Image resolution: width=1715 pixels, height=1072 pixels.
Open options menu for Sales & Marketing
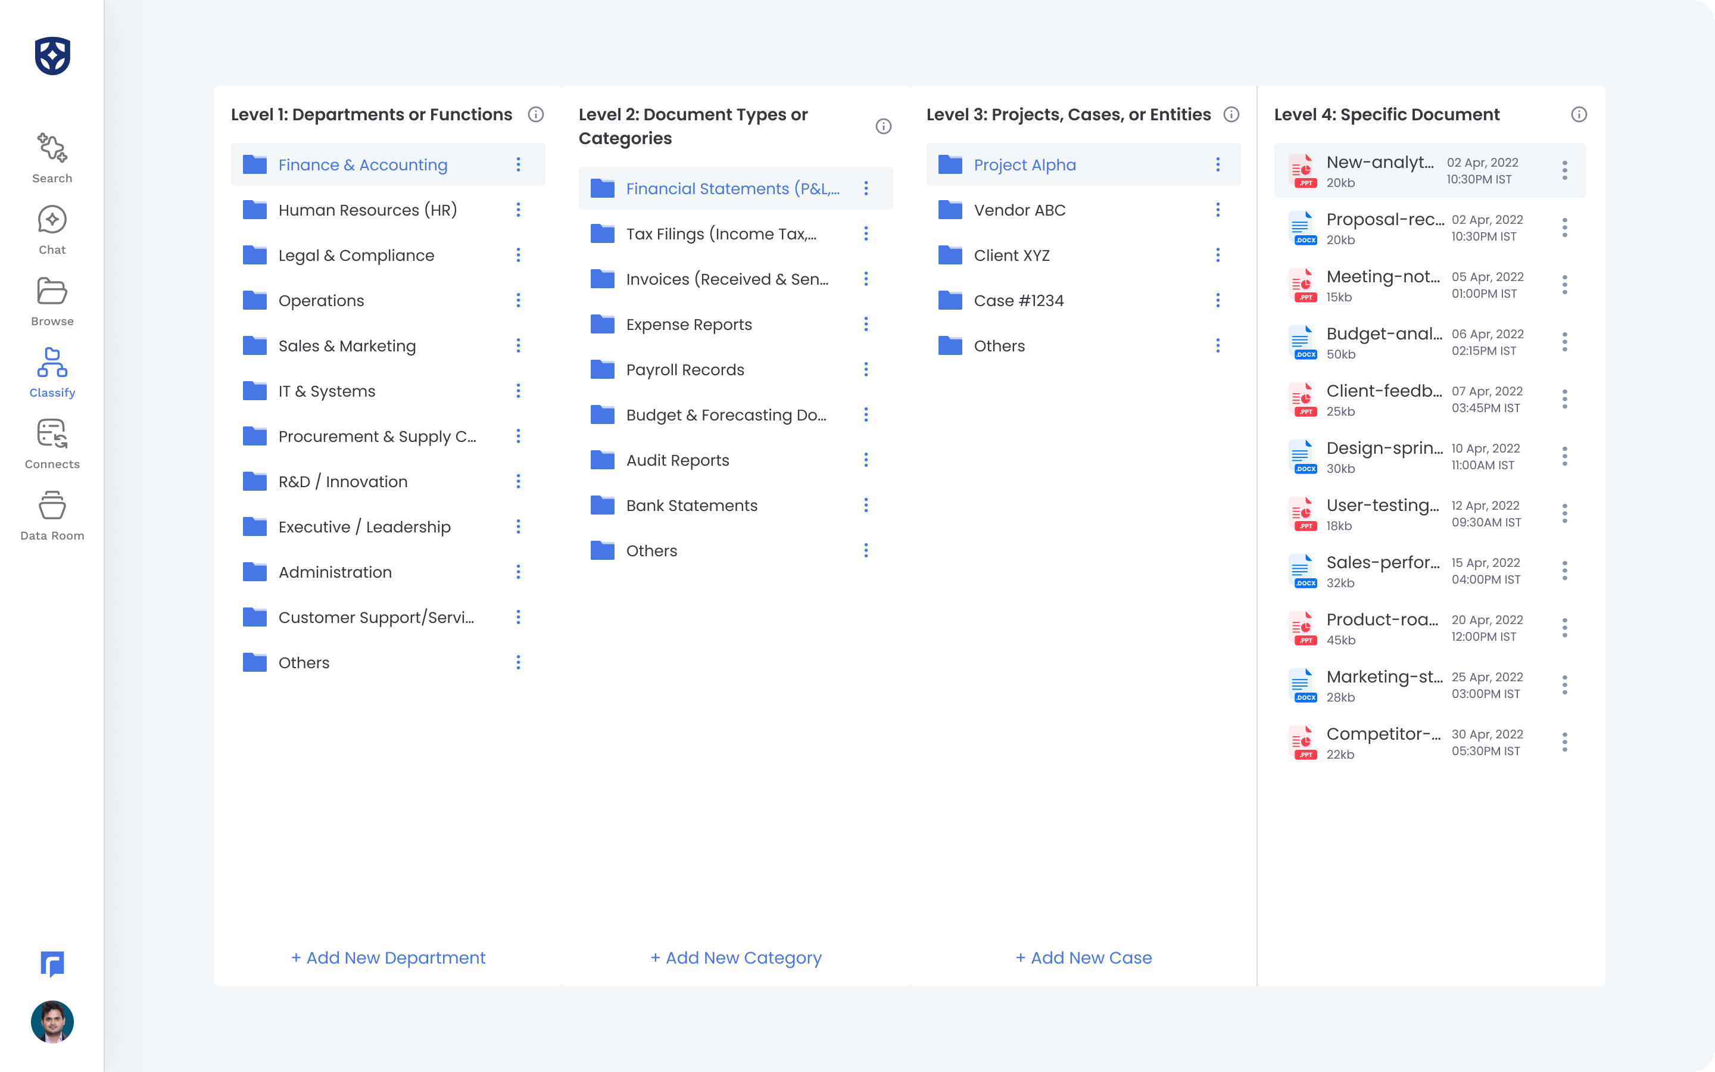[518, 346]
